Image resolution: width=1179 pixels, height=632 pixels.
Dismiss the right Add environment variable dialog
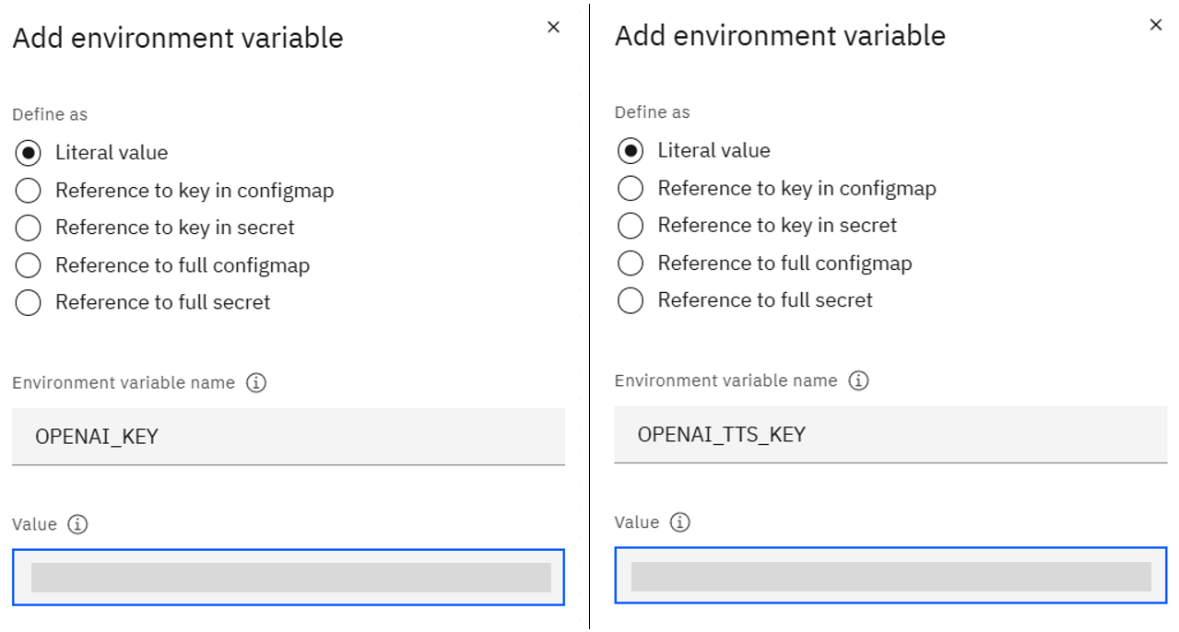tap(1156, 25)
